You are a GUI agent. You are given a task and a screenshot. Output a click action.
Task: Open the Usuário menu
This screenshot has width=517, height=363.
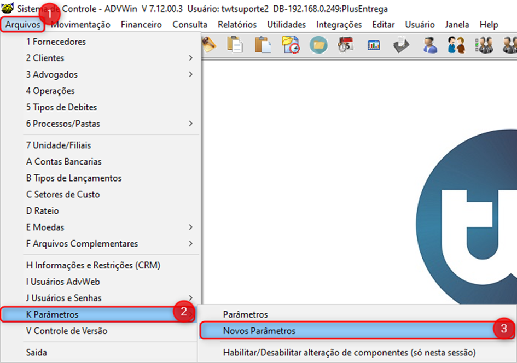[420, 25]
